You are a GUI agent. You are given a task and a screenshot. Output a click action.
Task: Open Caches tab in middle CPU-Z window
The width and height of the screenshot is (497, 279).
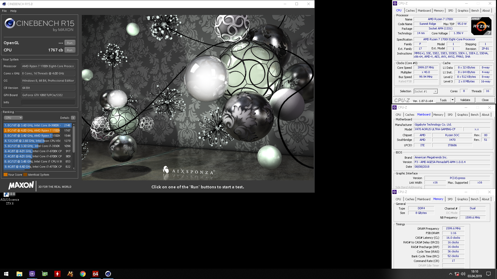[x=410, y=115]
